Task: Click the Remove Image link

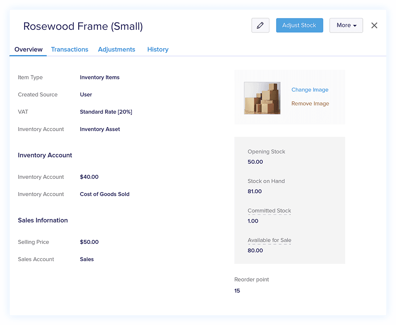Action: (310, 103)
